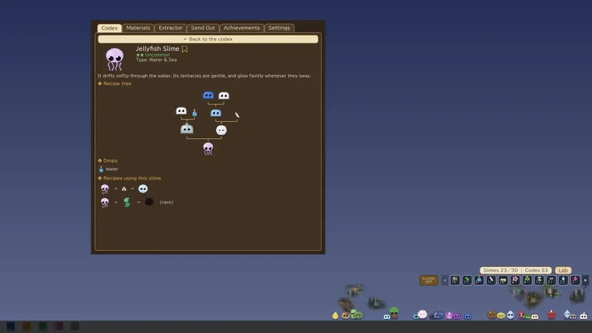Page materials bar left with arrow
This screenshot has height=333, width=592.
point(445,280)
